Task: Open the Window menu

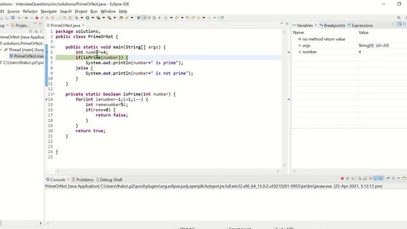Action: pos(108,11)
